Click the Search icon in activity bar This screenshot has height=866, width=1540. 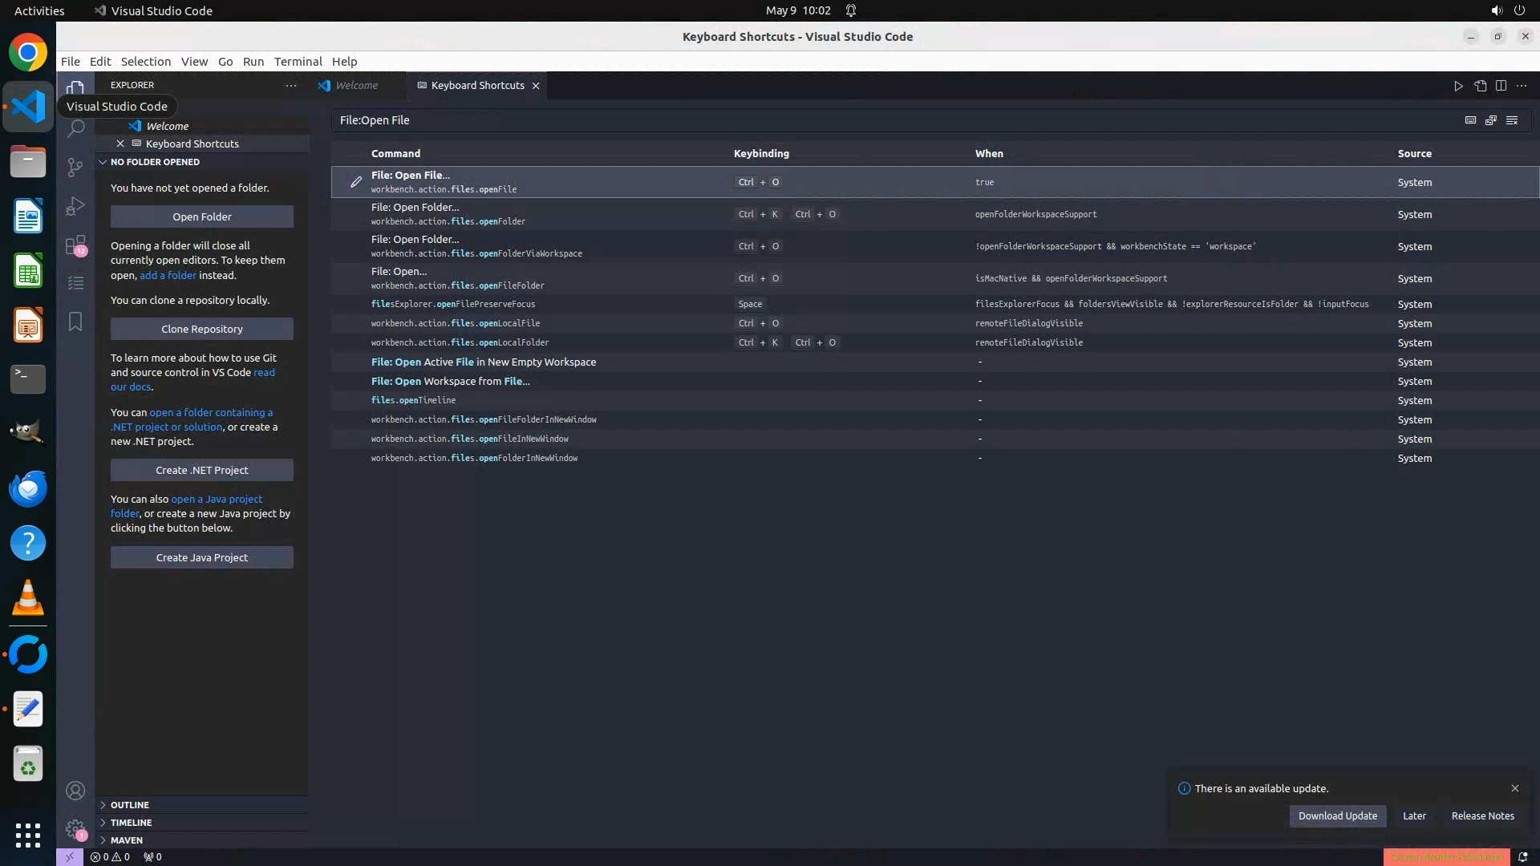[x=75, y=128]
